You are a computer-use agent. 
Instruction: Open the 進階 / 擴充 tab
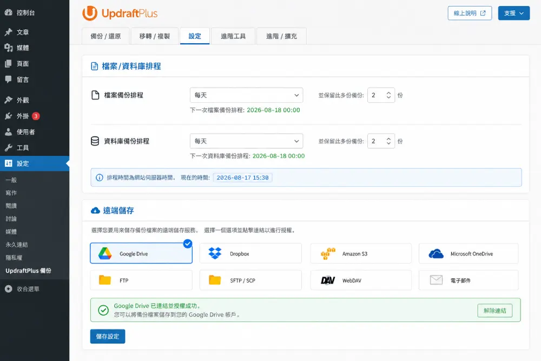click(x=281, y=36)
